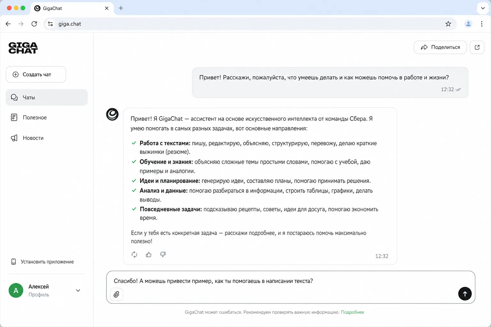The width and height of the screenshot is (491, 327).
Task: Click the message input field
Action: tap(291, 287)
